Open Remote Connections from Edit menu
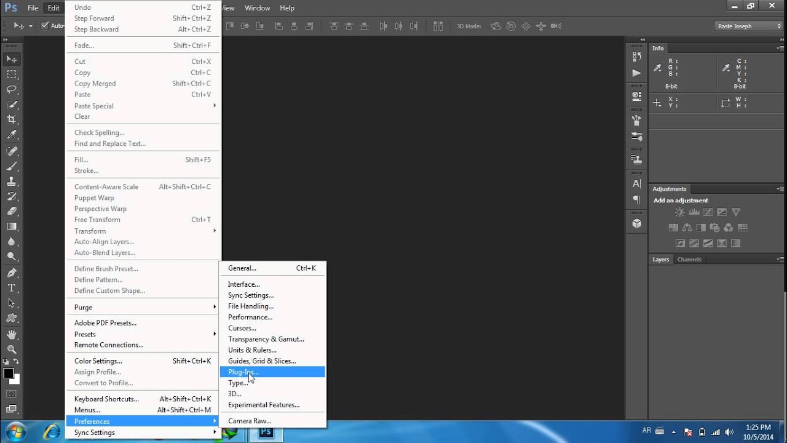787x443 pixels. tap(143, 345)
